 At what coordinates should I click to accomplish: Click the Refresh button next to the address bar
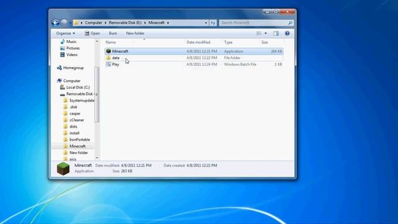pyautogui.click(x=213, y=23)
